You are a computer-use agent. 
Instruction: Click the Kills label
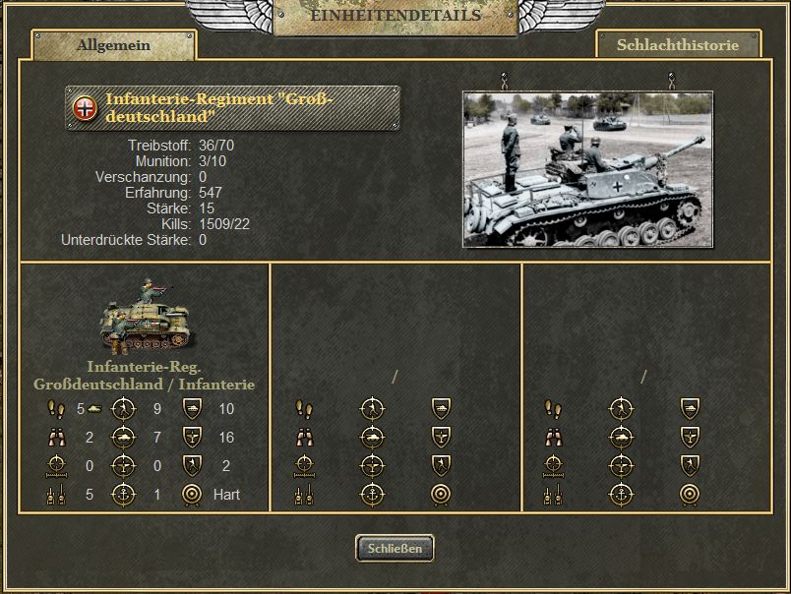tap(176, 224)
